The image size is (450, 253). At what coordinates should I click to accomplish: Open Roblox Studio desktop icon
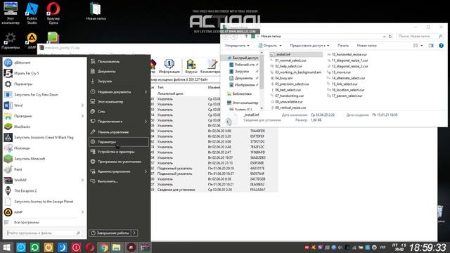[x=32, y=13]
